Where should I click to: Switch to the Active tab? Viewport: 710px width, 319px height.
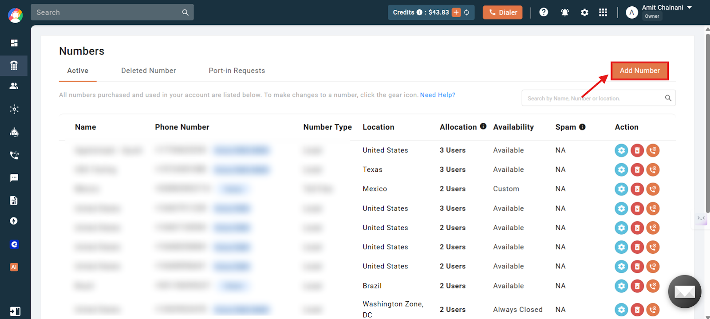78,71
